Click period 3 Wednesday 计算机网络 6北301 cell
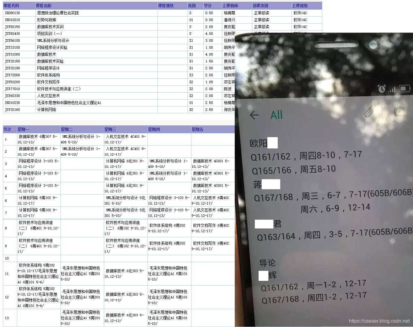This screenshot has width=413, height=327. point(126,164)
